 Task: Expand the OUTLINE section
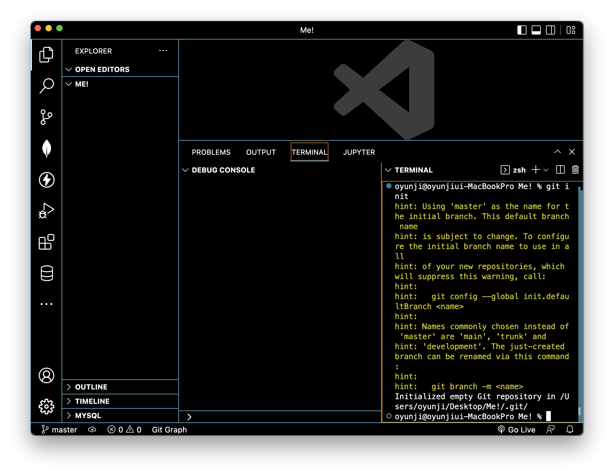pos(91,387)
